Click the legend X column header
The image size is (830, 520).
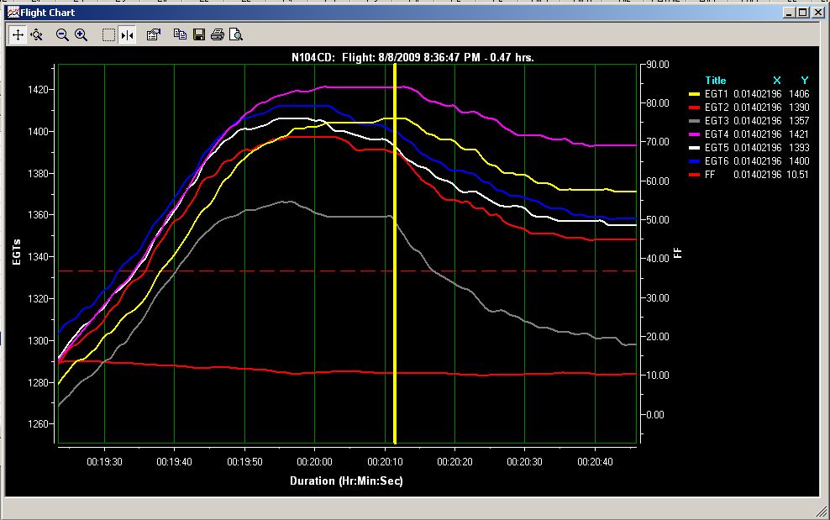776,81
